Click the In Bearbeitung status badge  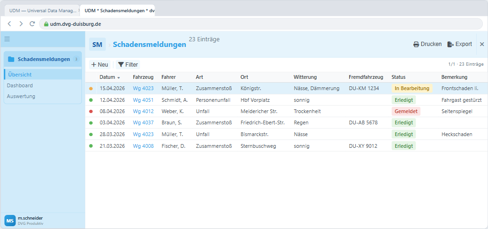click(412, 88)
